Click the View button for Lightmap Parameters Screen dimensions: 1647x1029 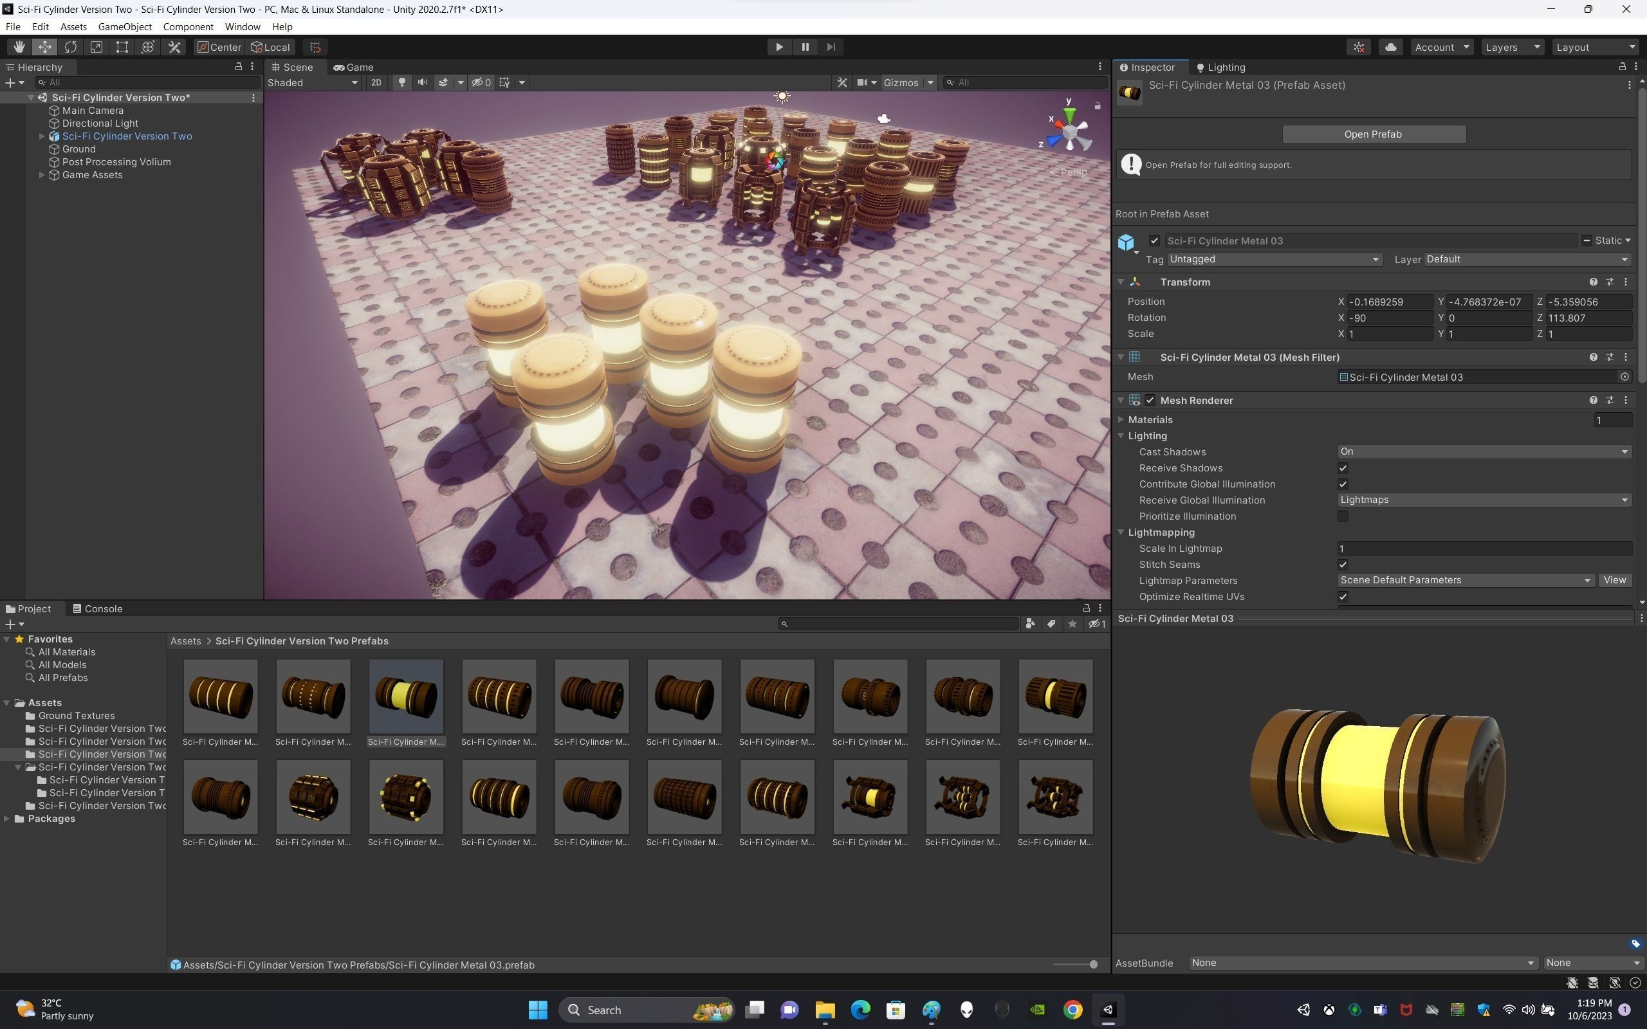1614,581
